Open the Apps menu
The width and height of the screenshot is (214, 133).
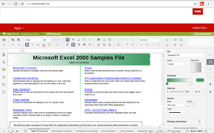coord(19,28)
